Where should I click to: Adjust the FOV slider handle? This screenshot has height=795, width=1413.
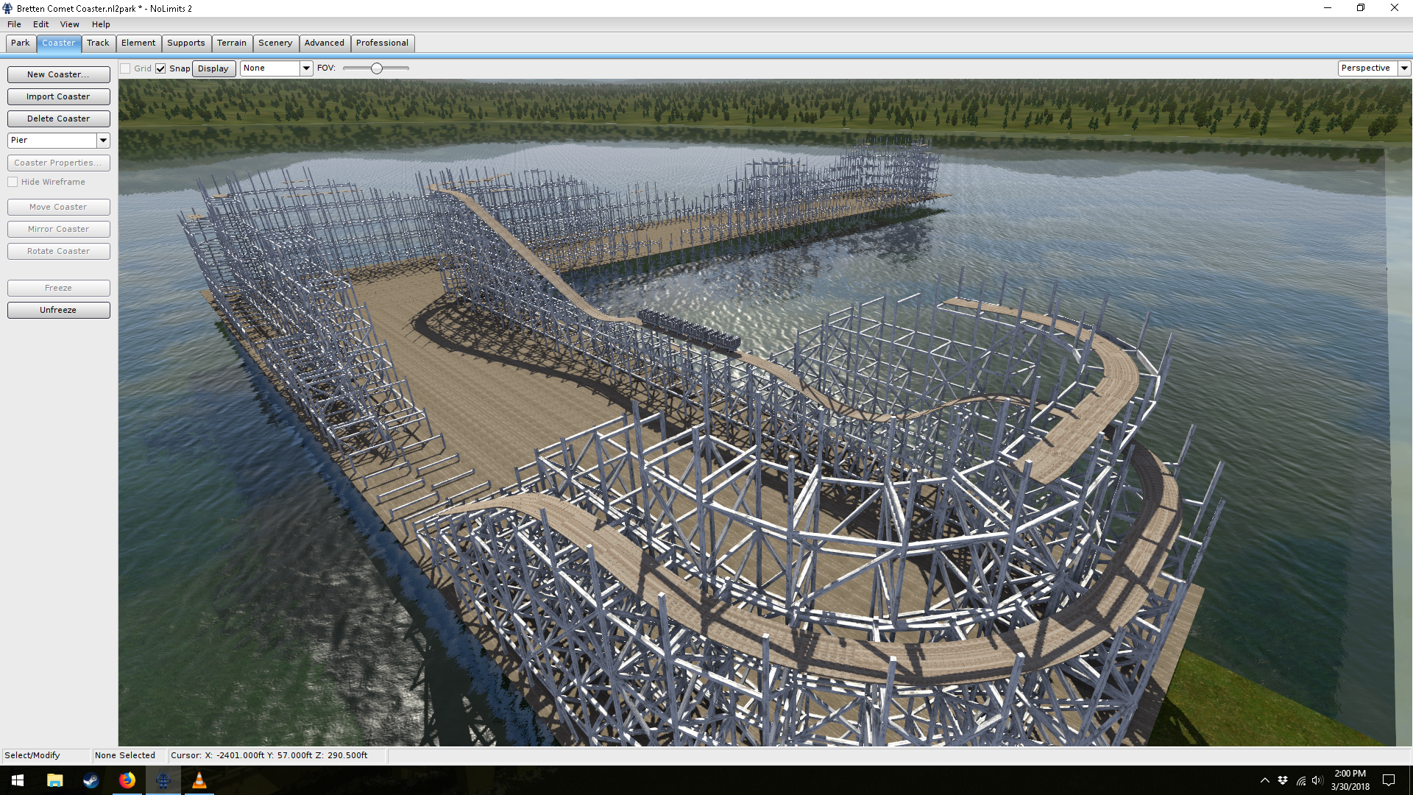(377, 68)
